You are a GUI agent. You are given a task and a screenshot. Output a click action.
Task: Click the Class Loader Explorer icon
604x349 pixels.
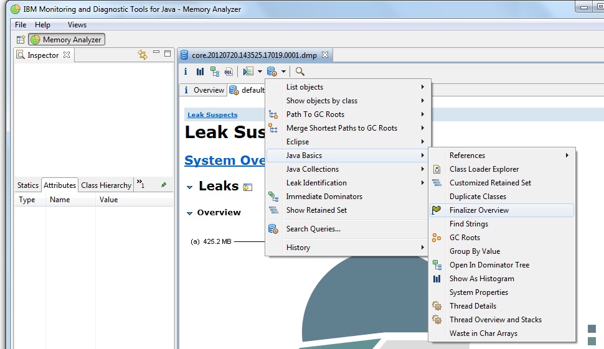coord(436,169)
